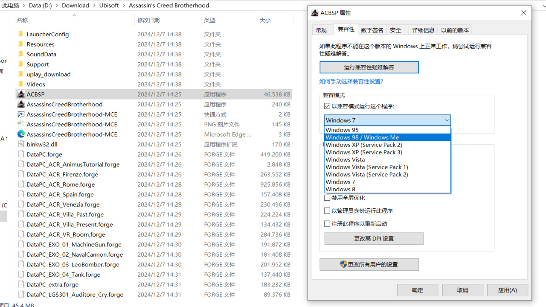Click the DataPC.forge file icon
Viewport: 546px width, 307px height.
pyautogui.click(x=20, y=154)
